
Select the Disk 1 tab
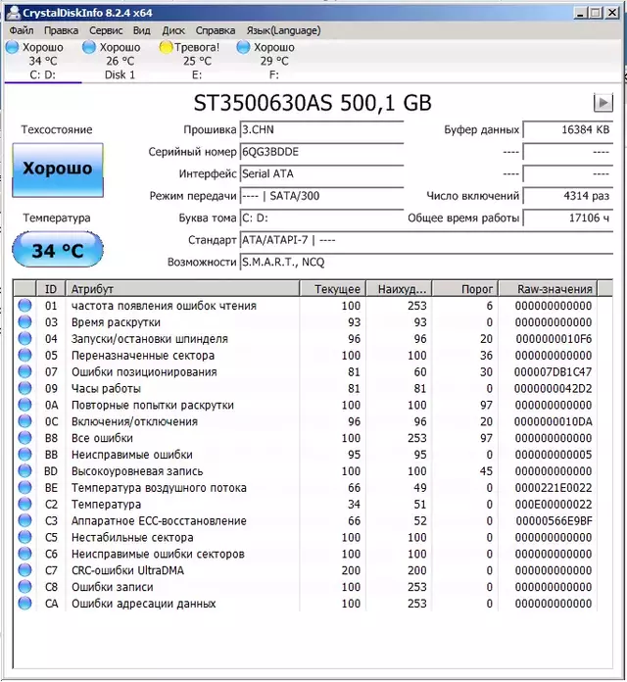pyautogui.click(x=120, y=61)
